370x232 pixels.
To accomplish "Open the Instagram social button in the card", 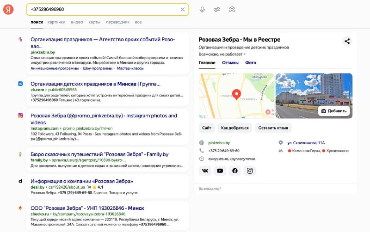I will (x=250, y=171).
